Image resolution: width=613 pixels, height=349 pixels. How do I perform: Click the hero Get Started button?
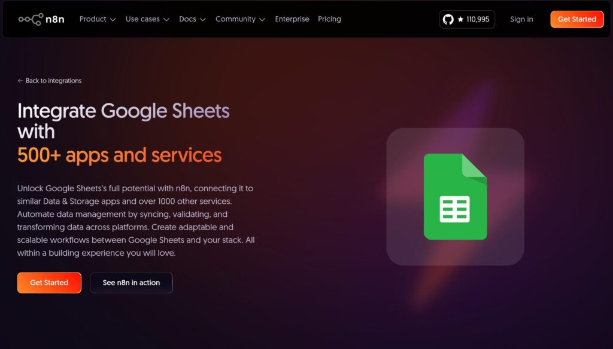[49, 283]
